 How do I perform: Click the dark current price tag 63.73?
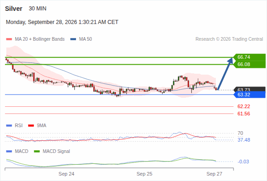click(x=249, y=89)
